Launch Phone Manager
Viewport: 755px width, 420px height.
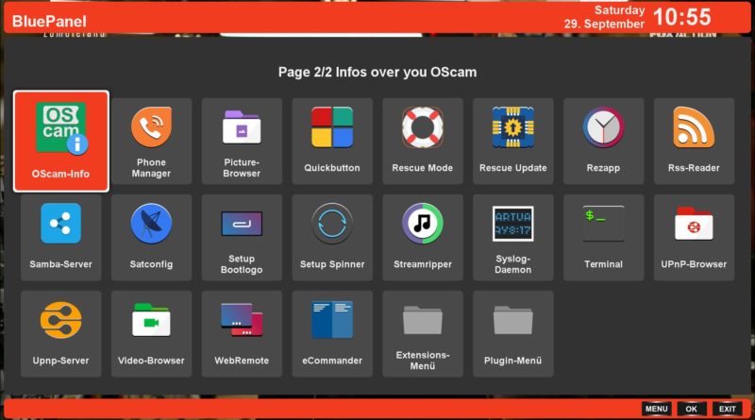pos(151,141)
